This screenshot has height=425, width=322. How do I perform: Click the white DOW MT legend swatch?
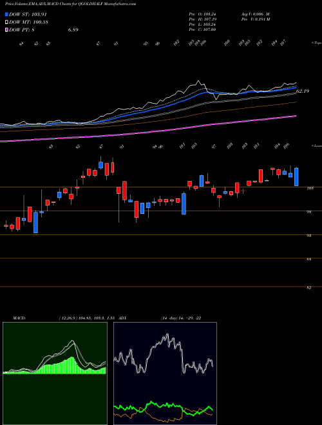[x=7, y=22]
